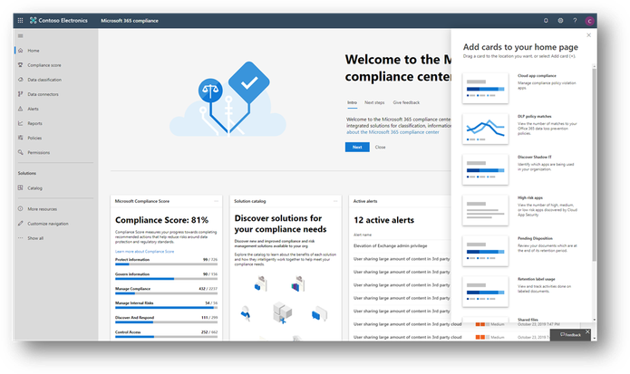Click the Permissions key icon

coord(21,152)
